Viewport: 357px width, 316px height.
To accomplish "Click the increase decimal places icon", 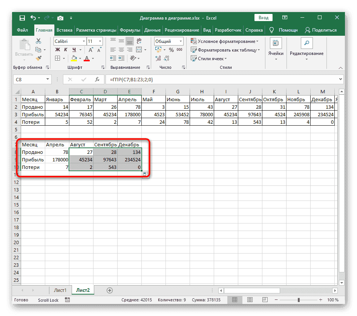I will click(158, 58).
